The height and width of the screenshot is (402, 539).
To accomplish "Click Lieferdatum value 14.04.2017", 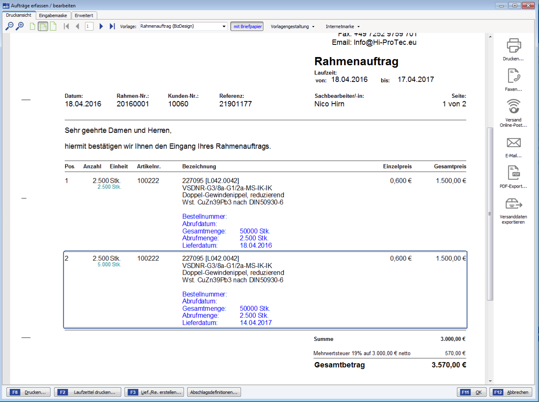I will (256, 323).
